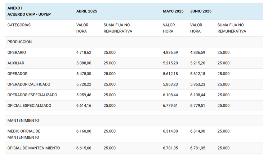Click the OFICIAL DE MANTENIMIENTO row label

(34, 148)
